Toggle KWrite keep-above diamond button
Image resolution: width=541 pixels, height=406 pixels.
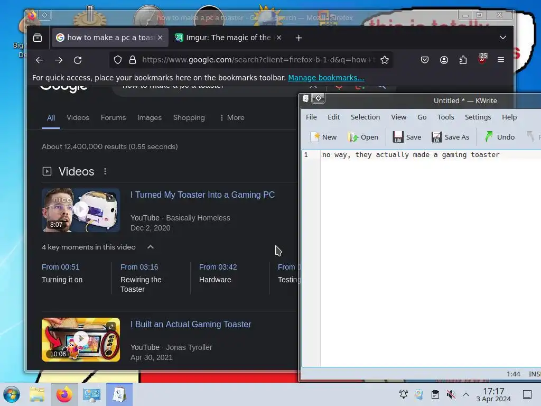pyautogui.click(x=319, y=98)
